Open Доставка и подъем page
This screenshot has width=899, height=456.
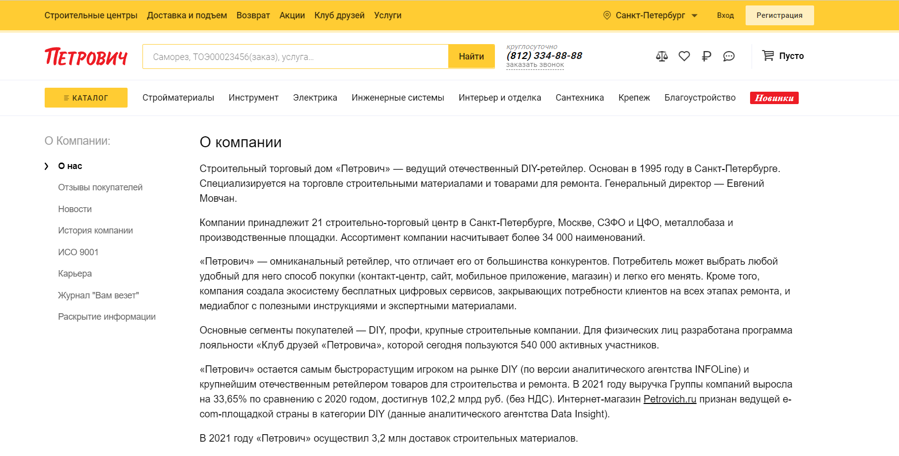coord(187,15)
